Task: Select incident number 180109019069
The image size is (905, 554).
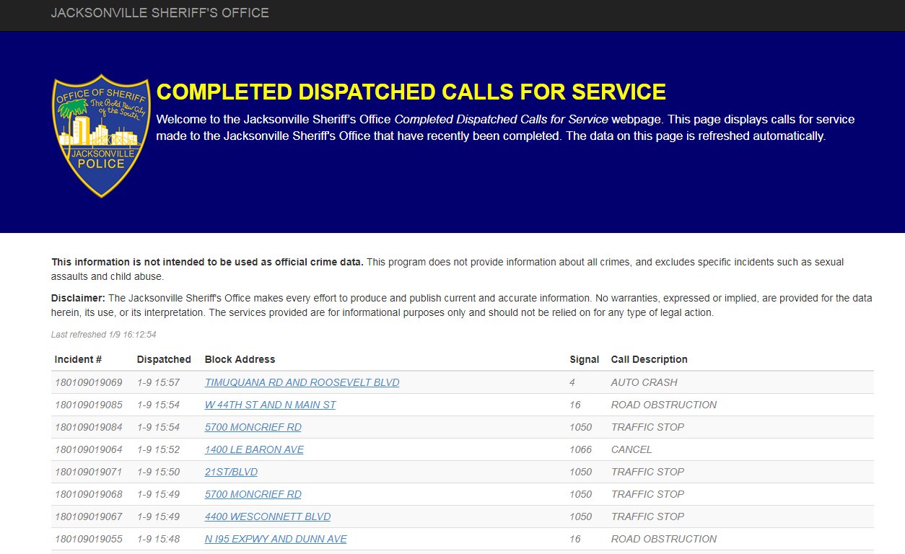Action: point(88,382)
